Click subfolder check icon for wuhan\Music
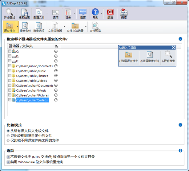 click(56, 90)
